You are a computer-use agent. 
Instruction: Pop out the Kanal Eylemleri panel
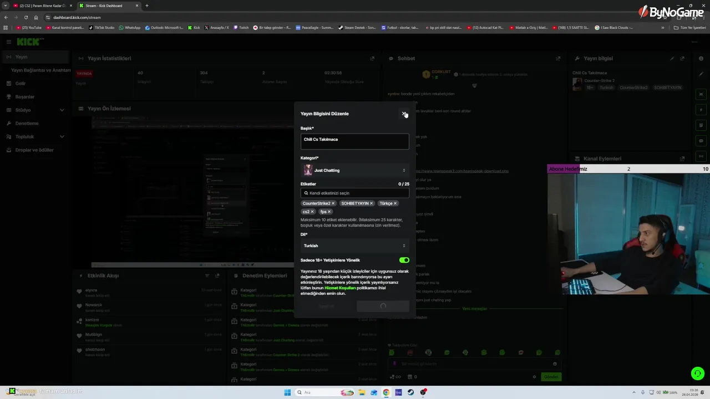[682, 158]
